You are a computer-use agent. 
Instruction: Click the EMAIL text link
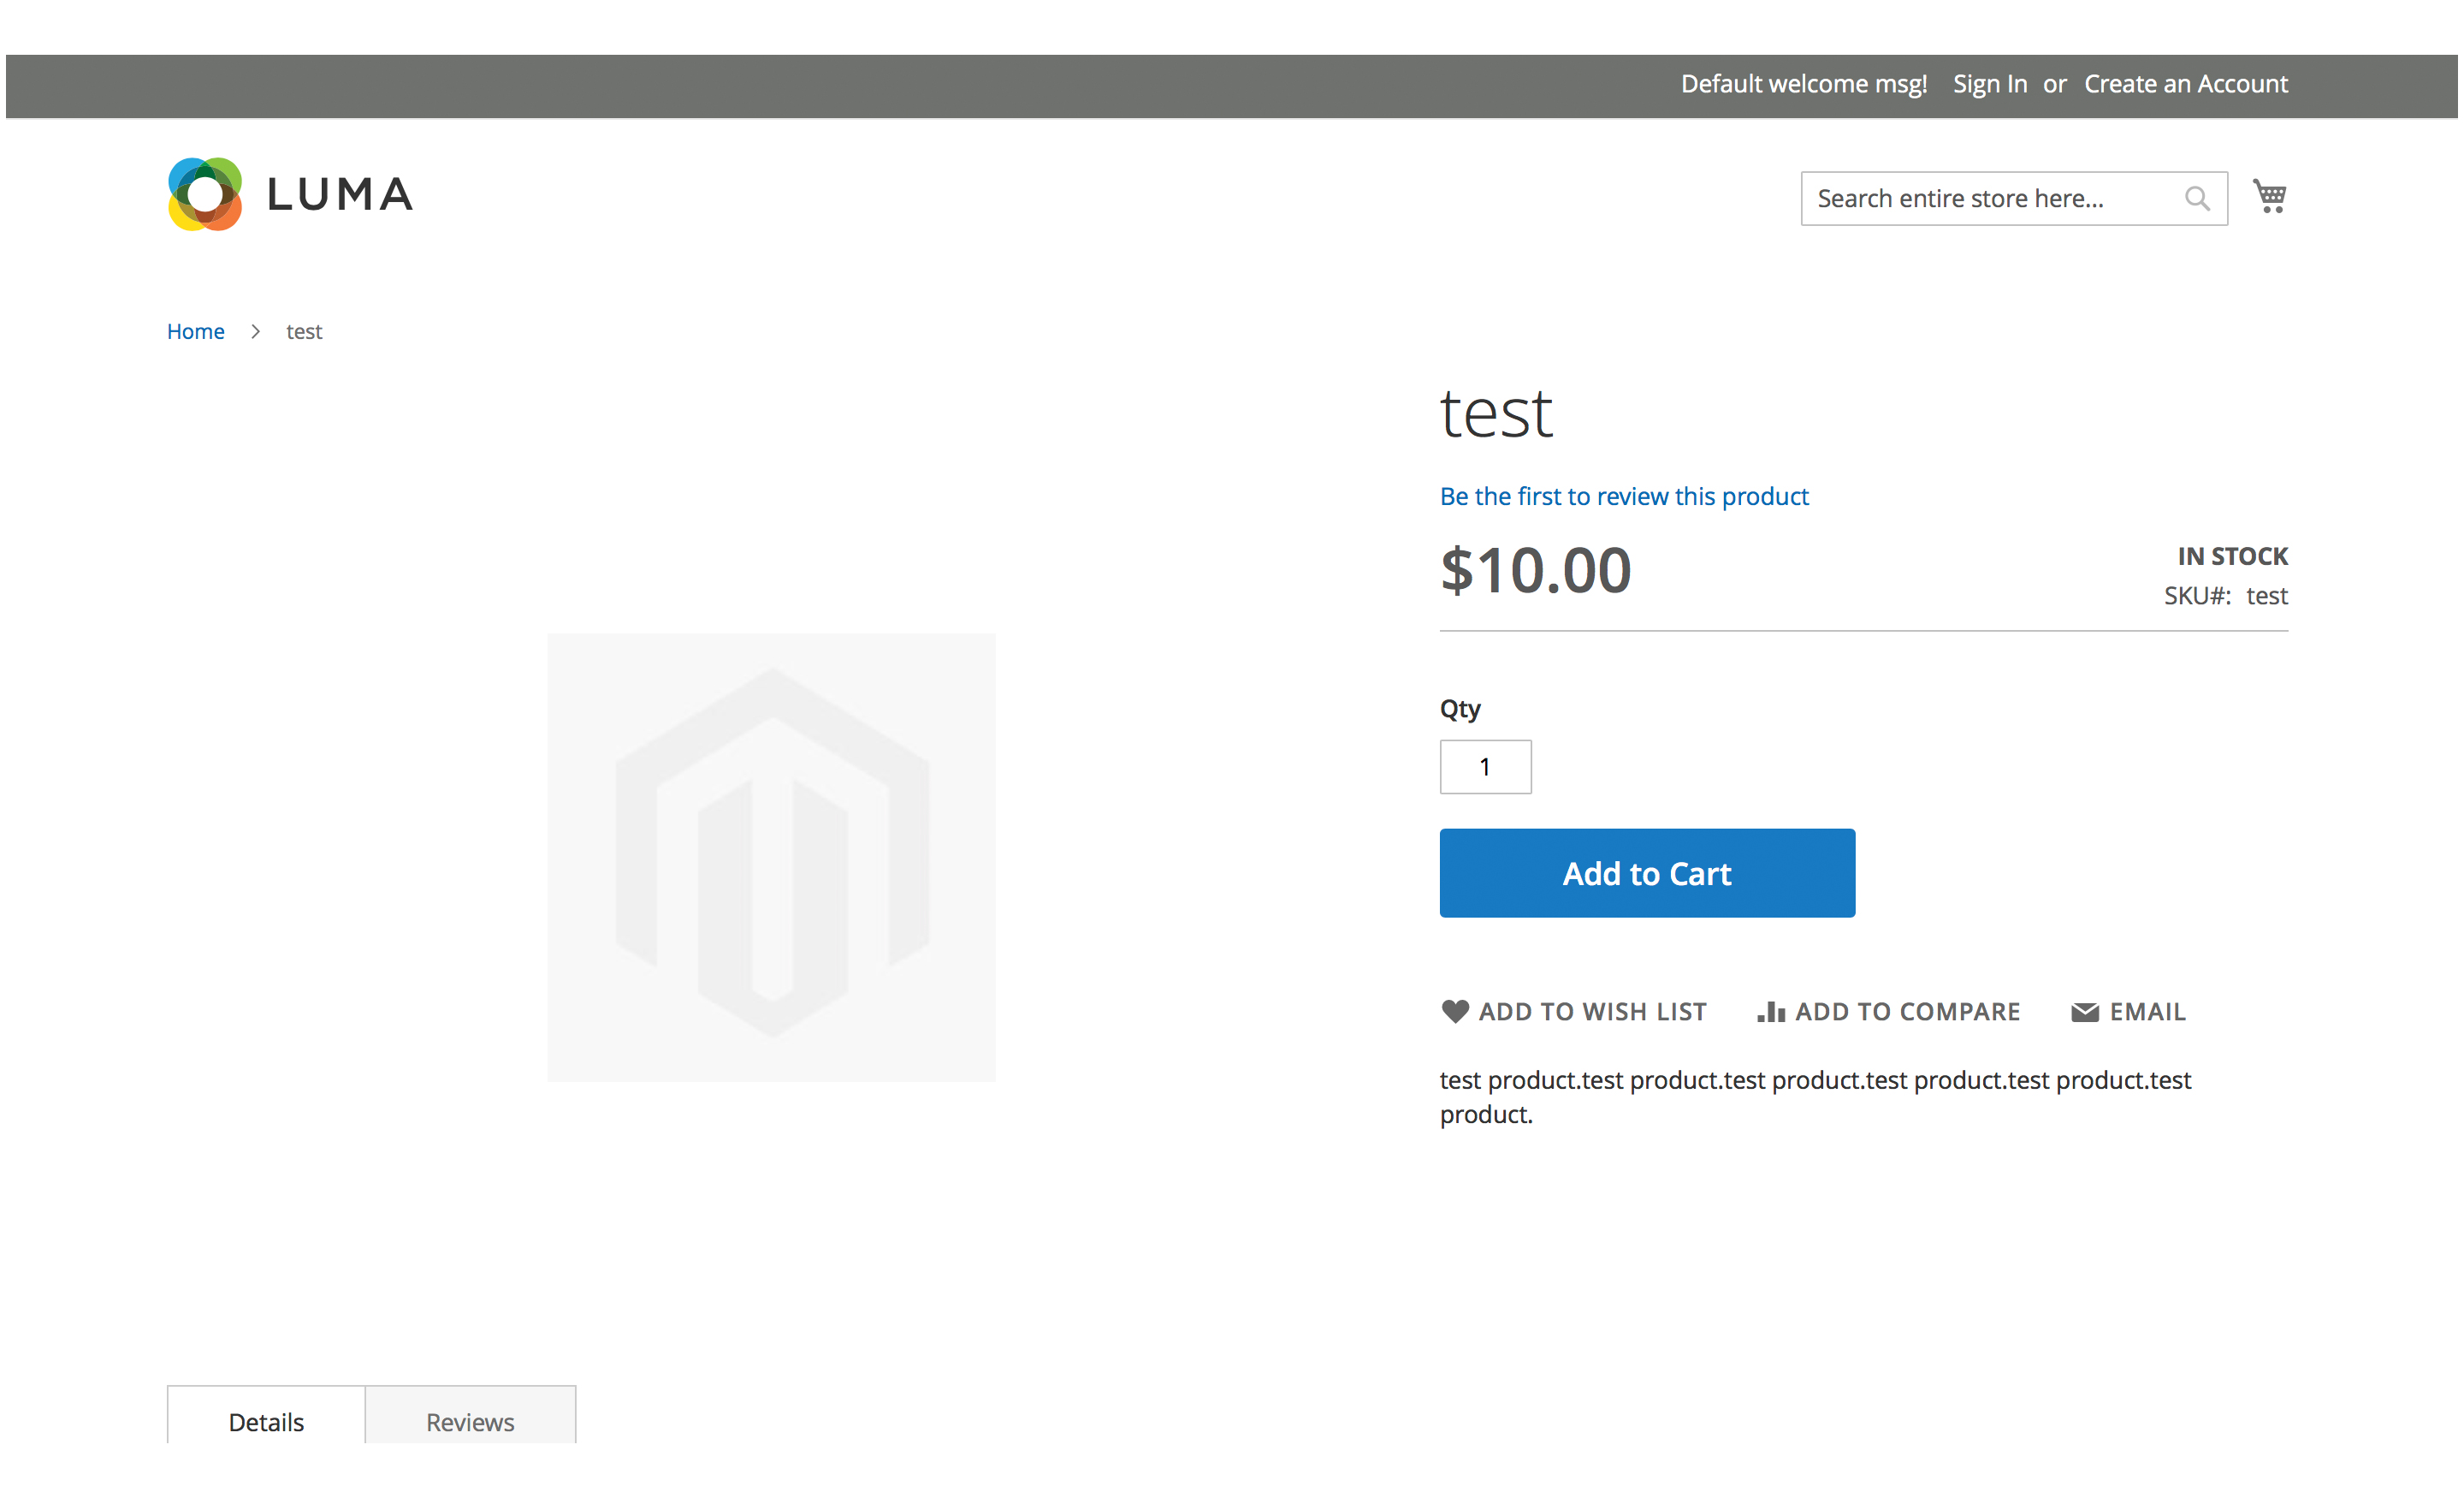point(2148,1012)
